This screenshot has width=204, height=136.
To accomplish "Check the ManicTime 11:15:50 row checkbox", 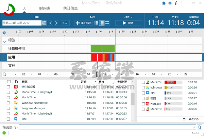I will click(8, 92).
